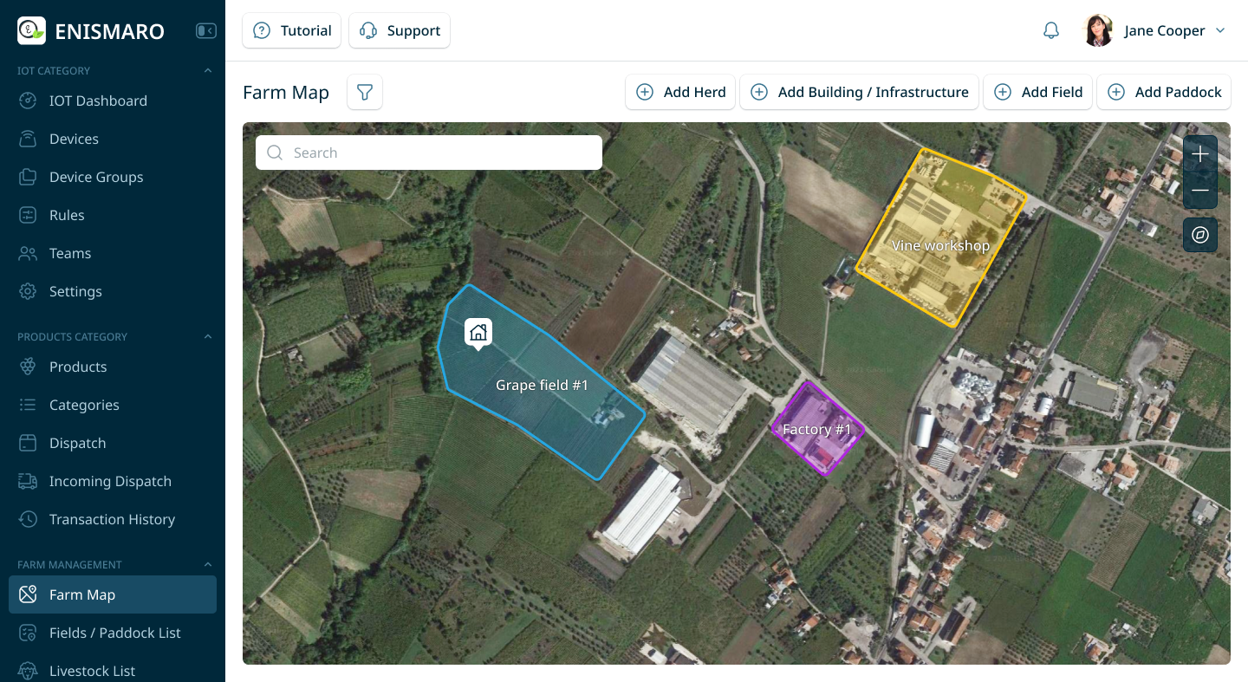Viewport: 1248px width, 682px height.
Task: Click the map zoom out minus icon
Action: [1199, 191]
